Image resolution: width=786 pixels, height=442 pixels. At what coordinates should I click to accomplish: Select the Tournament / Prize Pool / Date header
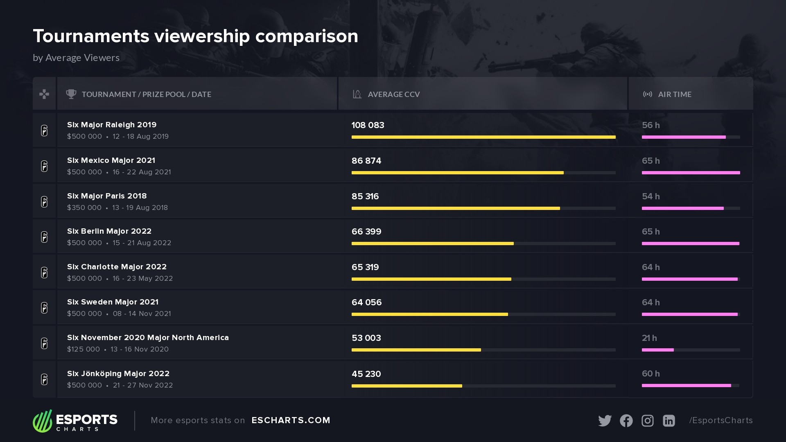[x=146, y=95]
